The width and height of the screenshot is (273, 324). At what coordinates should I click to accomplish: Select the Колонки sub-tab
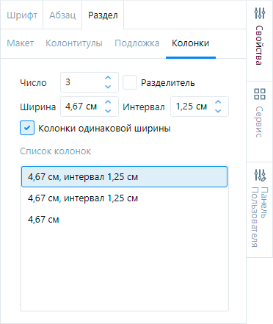(191, 43)
